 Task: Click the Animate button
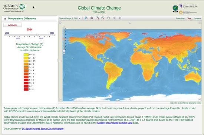click(12, 25)
